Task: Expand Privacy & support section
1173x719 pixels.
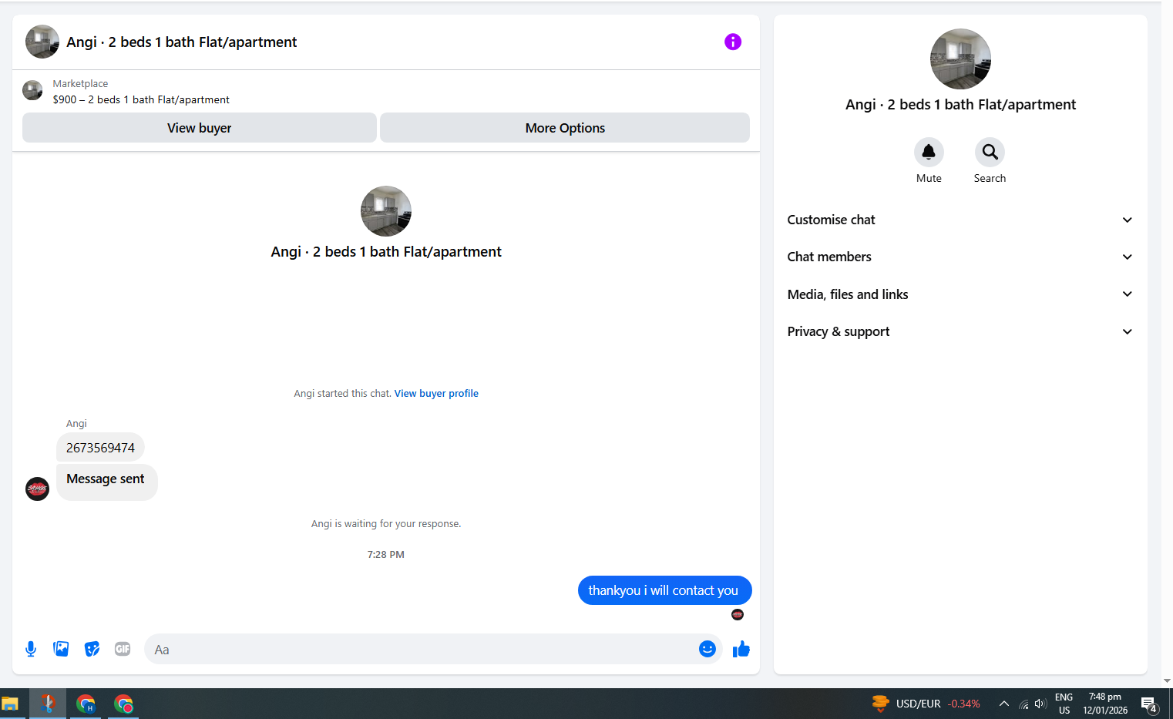Action: [x=960, y=331]
